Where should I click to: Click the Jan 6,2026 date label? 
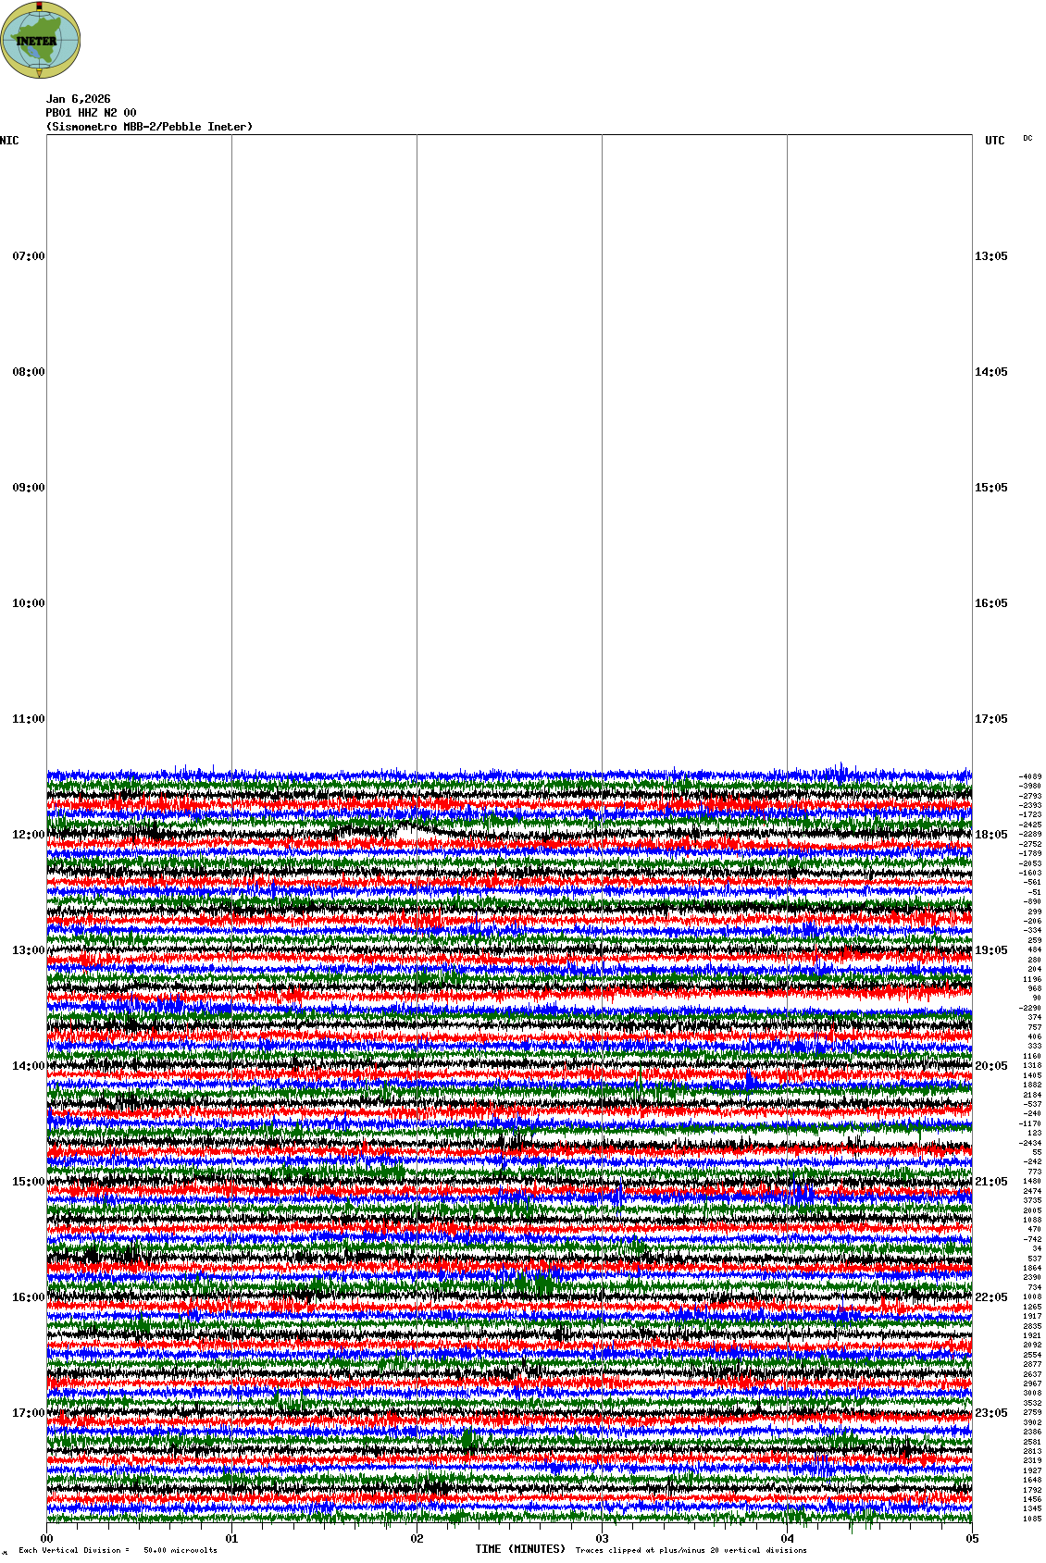pyautogui.click(x=78, y=99)
